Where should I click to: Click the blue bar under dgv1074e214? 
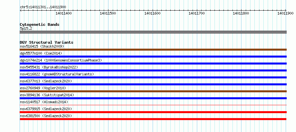tap(153, 64)
